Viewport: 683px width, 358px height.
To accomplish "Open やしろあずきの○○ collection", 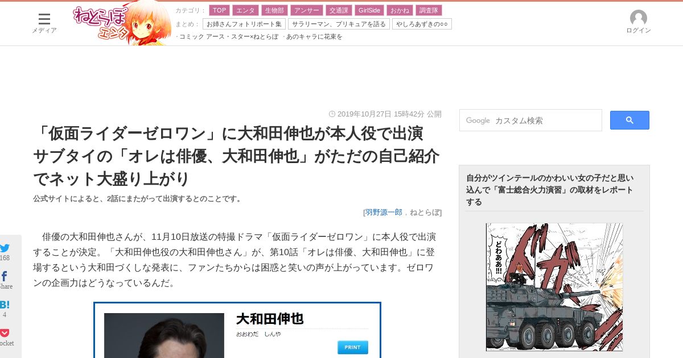I will point(422,24).
